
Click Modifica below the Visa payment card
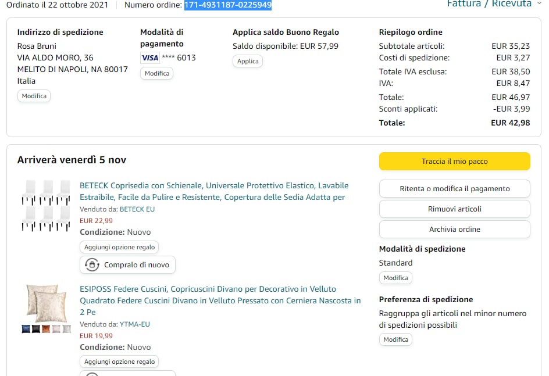(156, 73)
